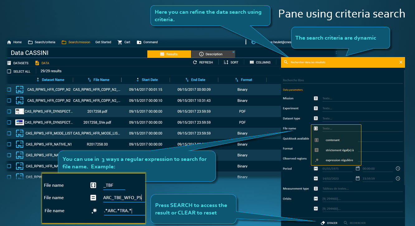Tick the checkbox for 2017258_SVe.pdf
The width and height of the screenshot is (415, 226).
point(9,123)
